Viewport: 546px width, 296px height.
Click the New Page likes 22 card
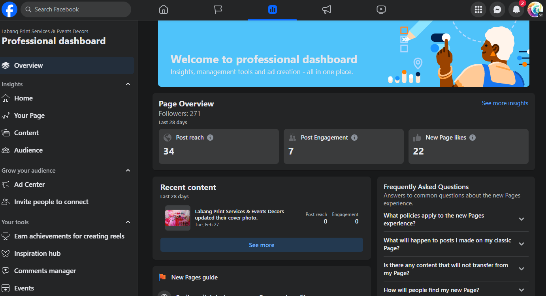(469, 146)
